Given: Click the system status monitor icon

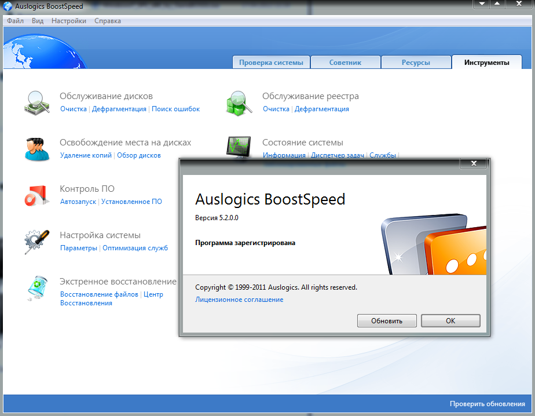Looking at the screenshot, I should [239, 147].
